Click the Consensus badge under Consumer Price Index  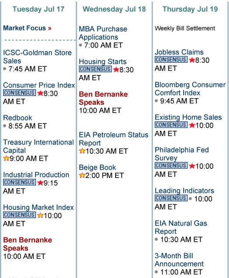point(20,93)
